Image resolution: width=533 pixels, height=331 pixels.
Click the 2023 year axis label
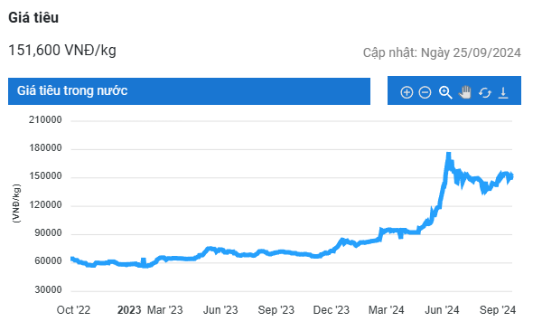129,310
